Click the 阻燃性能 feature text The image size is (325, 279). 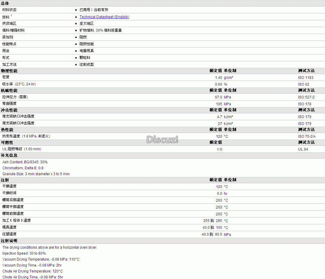point(87,44)
